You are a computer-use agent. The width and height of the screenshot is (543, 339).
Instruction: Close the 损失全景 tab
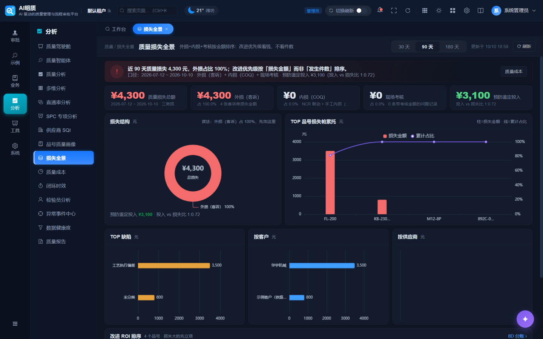click(167, 29)
